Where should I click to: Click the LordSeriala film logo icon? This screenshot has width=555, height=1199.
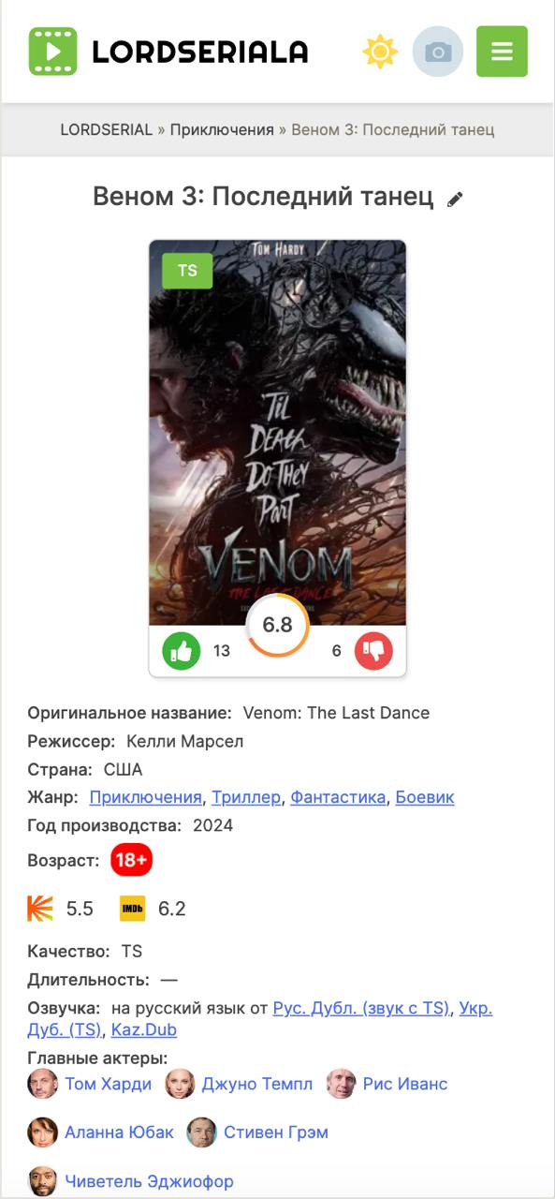click(x=52, y=52)
